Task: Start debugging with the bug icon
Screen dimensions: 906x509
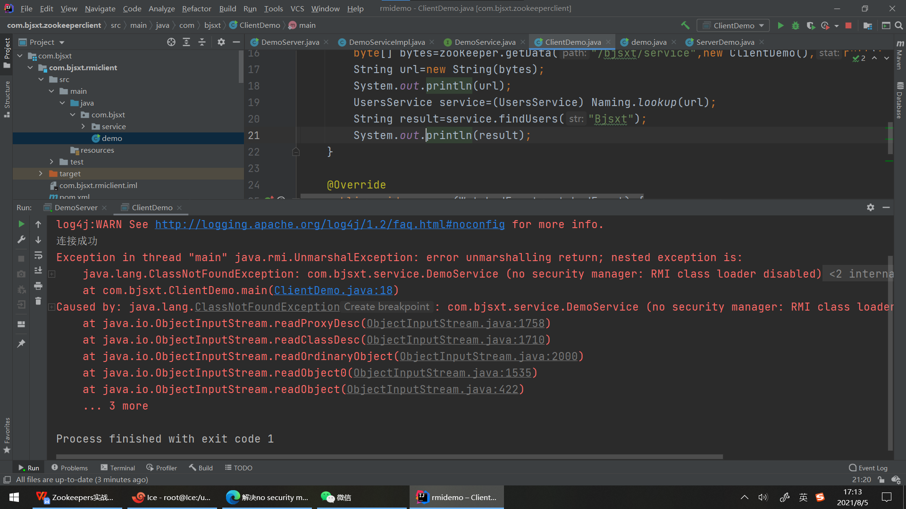Action: coord(796,25)
